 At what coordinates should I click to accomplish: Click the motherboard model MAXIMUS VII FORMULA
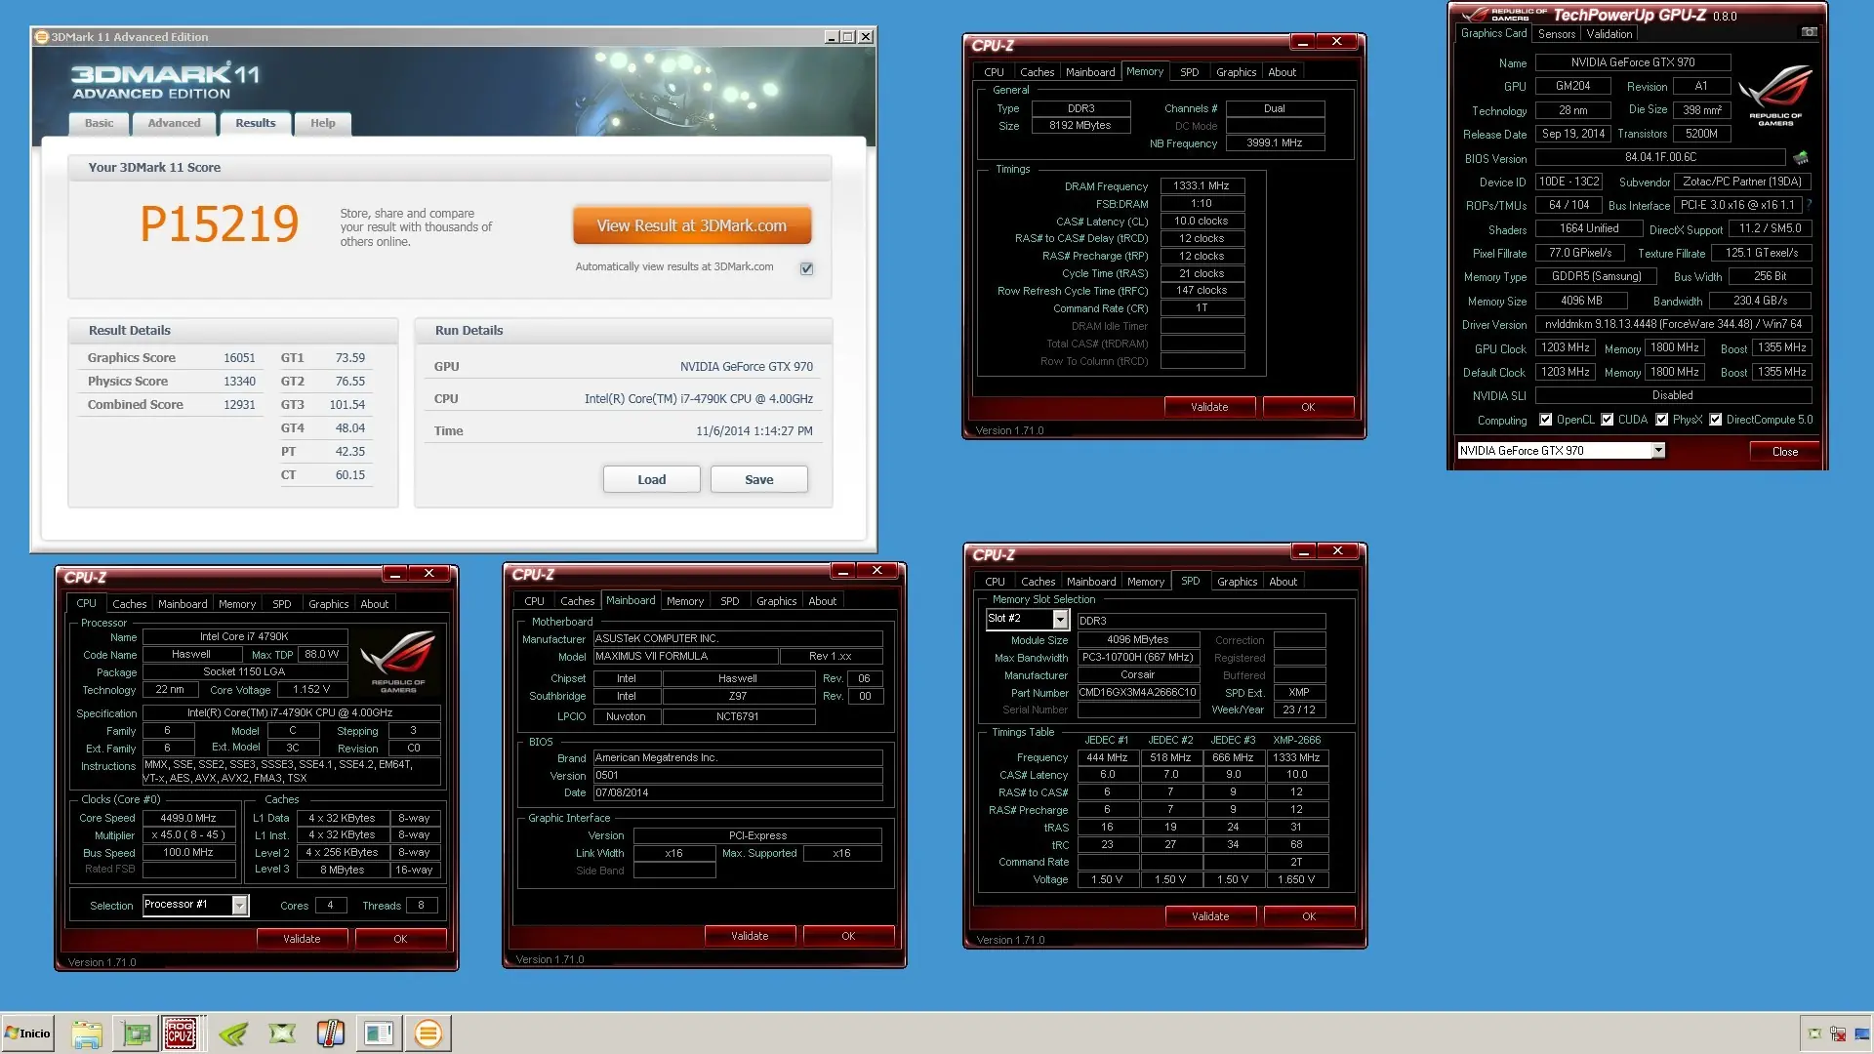point(685,657)
